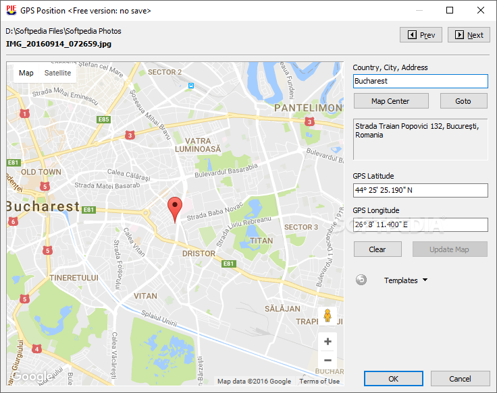This screenshot has width=497, height=393.
Task: Clear the GPS coordinates
Action: [377, 249]
